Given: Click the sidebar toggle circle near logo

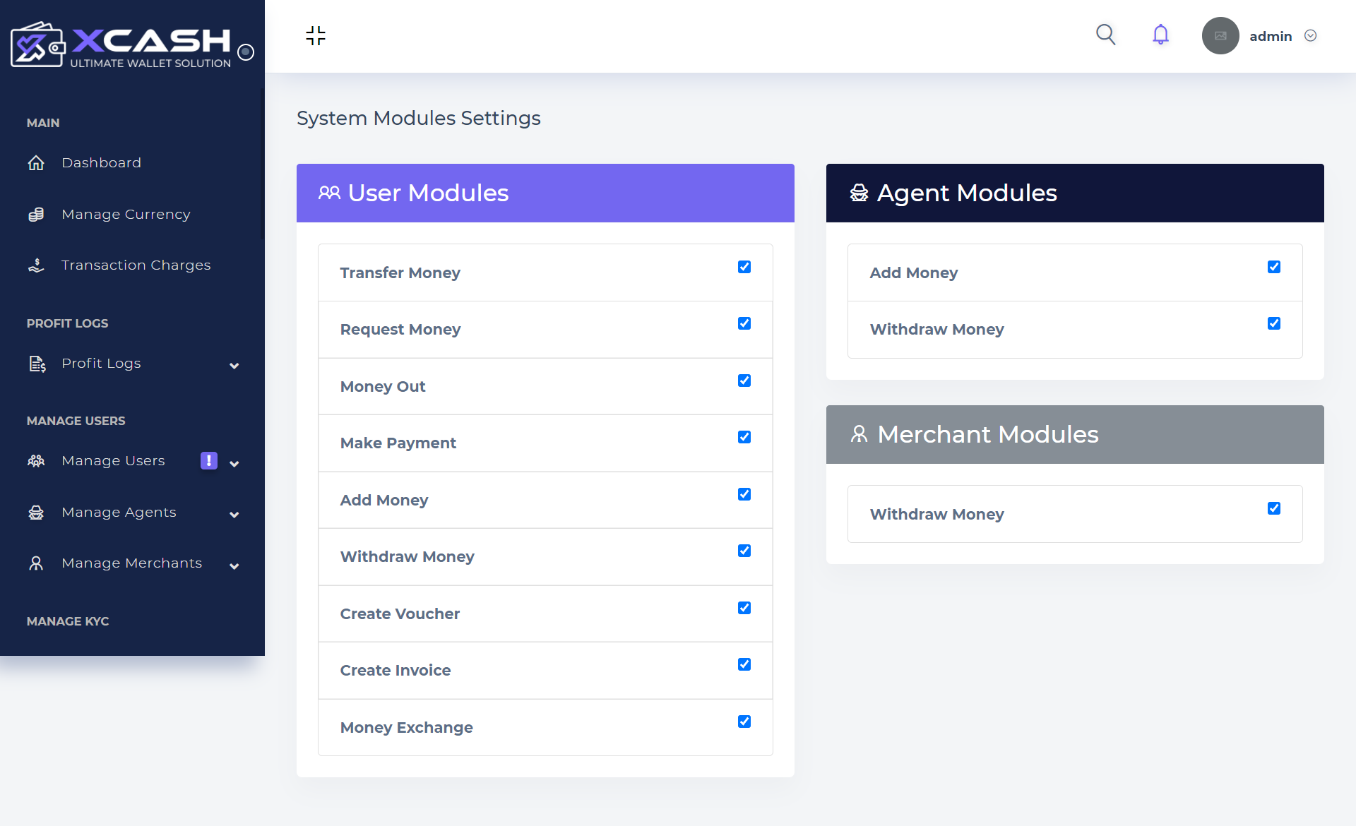Looking at the screenshot, I should [246, 52].
